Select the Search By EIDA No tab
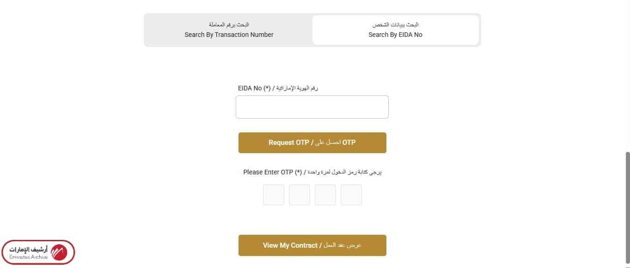The image size is (630, 268). point(395,30)
